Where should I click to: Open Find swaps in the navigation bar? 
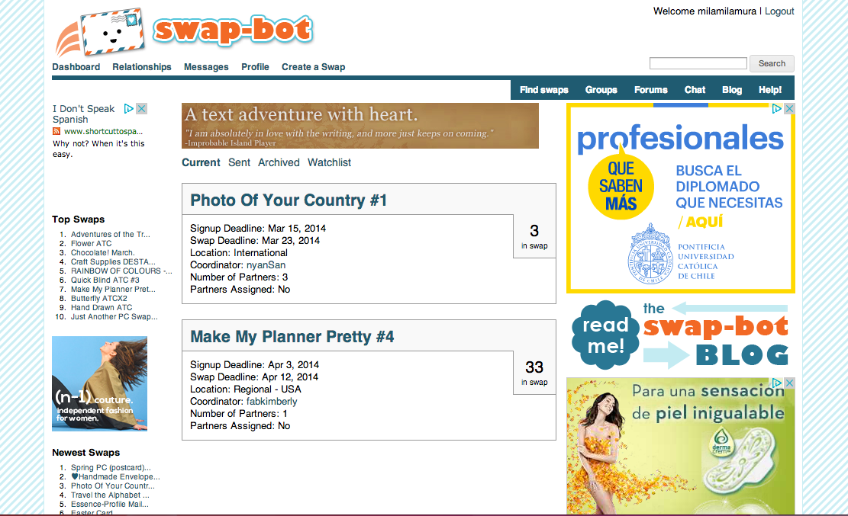pyautogui.click(x=543, y=90)
